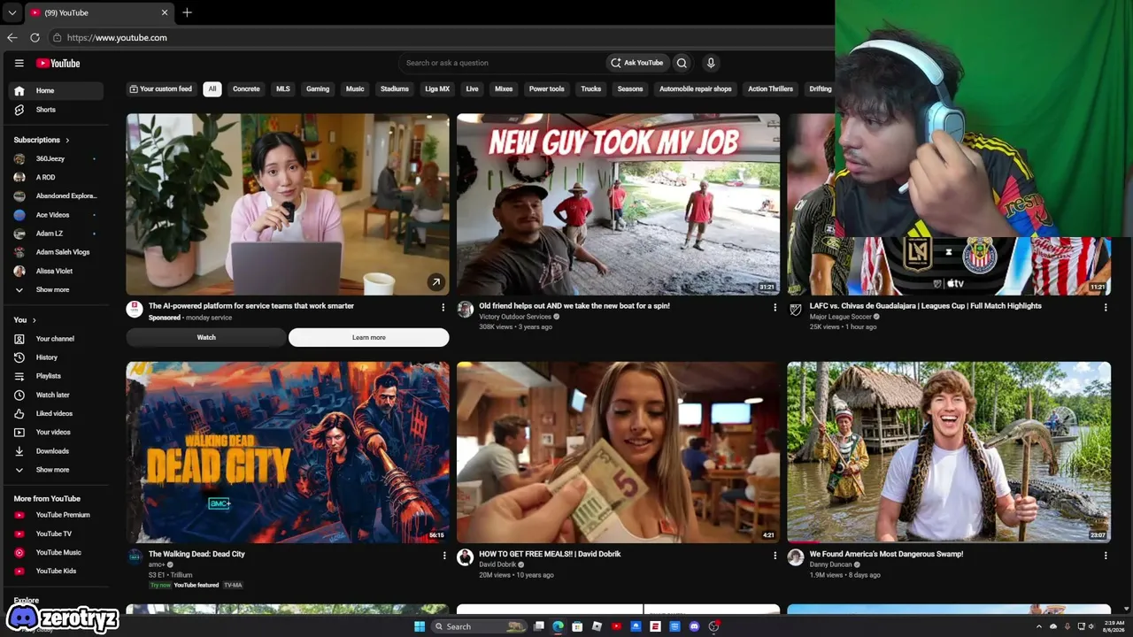
Task: Open the YouTube guide hamburger menu
Action: [x=19, y=63]
